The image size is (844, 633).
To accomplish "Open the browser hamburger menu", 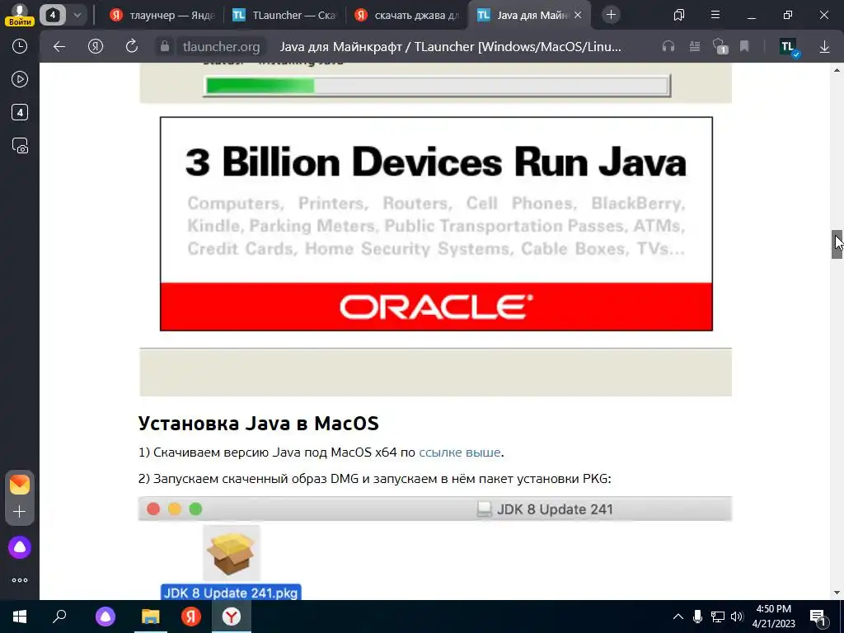I will pos(715,15).
